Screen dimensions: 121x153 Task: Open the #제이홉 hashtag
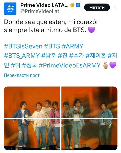[96, 56]
